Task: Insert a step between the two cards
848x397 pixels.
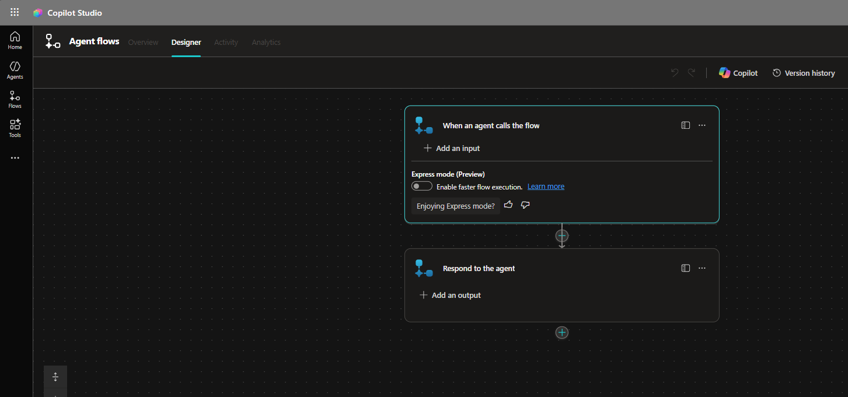Action: 562,236
